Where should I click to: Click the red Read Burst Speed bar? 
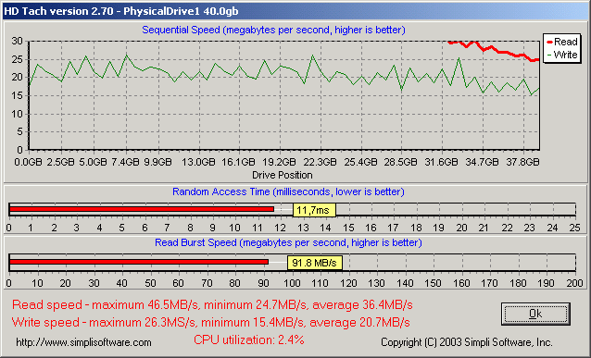click(x=139, y=262)
